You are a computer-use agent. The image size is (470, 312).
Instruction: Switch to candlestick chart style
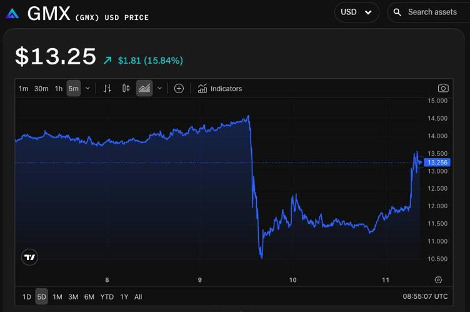click(x=126, y=89)
